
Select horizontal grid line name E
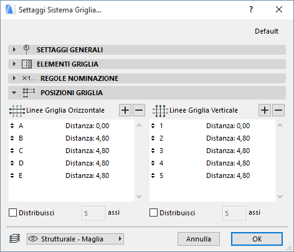(x=21, y=175)
